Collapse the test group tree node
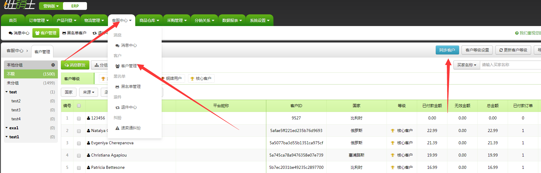 7,92
